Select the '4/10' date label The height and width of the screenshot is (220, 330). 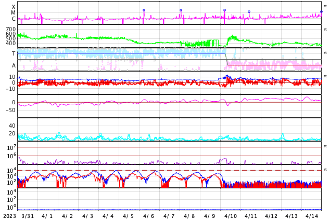[231, 216]
